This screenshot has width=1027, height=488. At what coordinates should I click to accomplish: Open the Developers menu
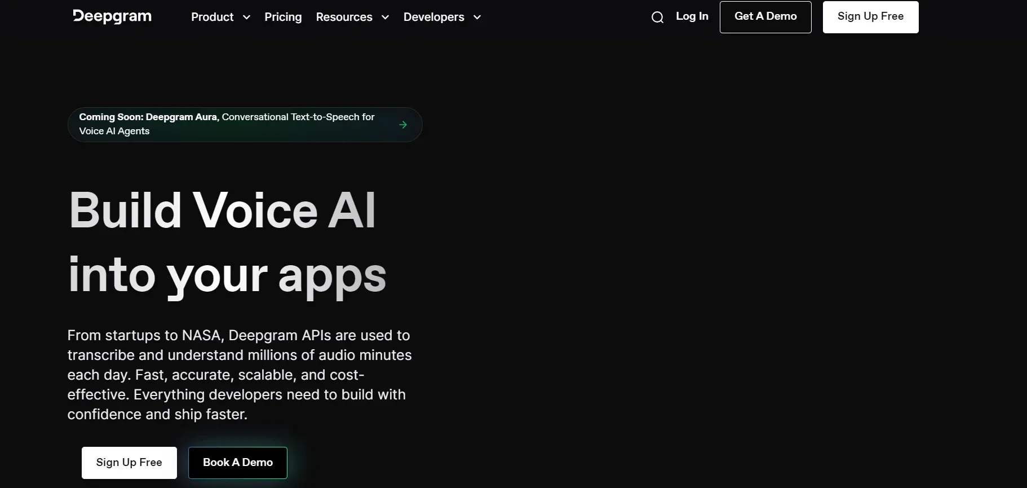(x=433, y=17)
